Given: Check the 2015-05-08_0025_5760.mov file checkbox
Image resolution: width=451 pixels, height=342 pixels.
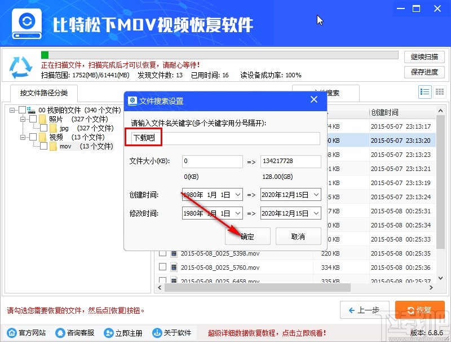Looking at the screenshot, I should [x=162, y=267].
